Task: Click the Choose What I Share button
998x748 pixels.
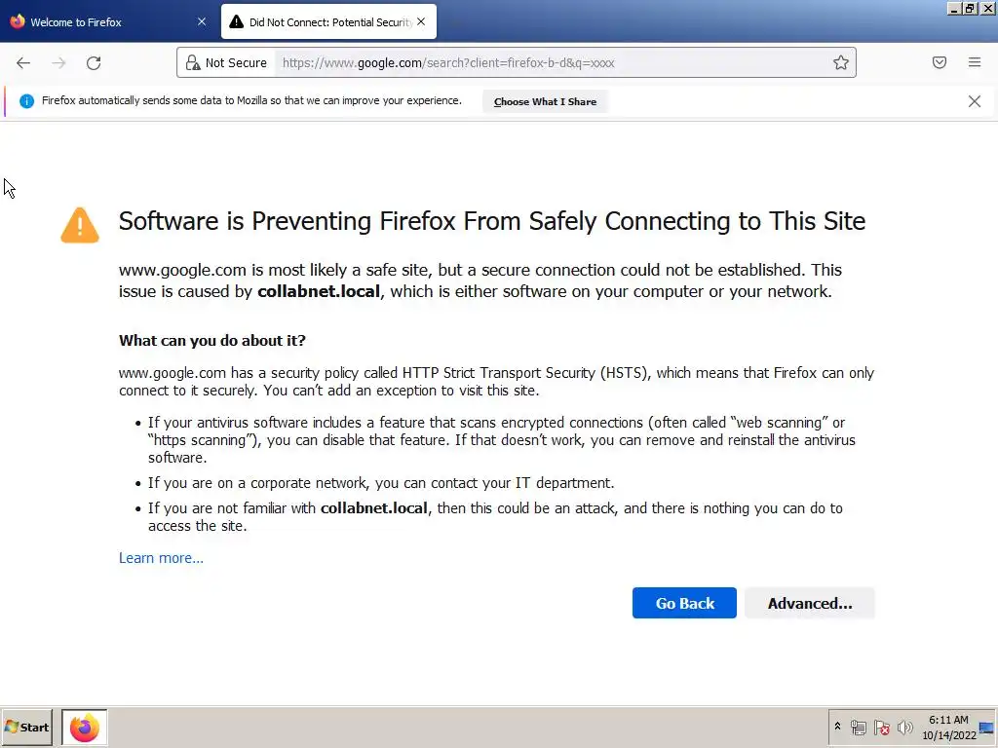Action: tap(546, 101)
